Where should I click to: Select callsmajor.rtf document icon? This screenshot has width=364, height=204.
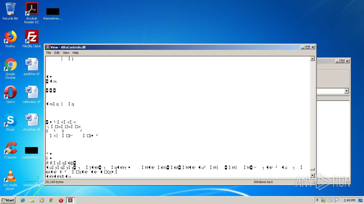32,95
